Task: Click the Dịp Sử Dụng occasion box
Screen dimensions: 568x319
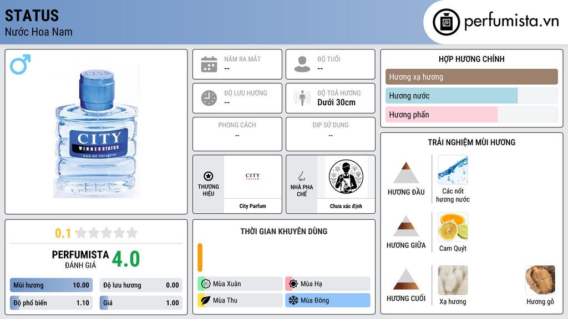Action: click(331, 134)
